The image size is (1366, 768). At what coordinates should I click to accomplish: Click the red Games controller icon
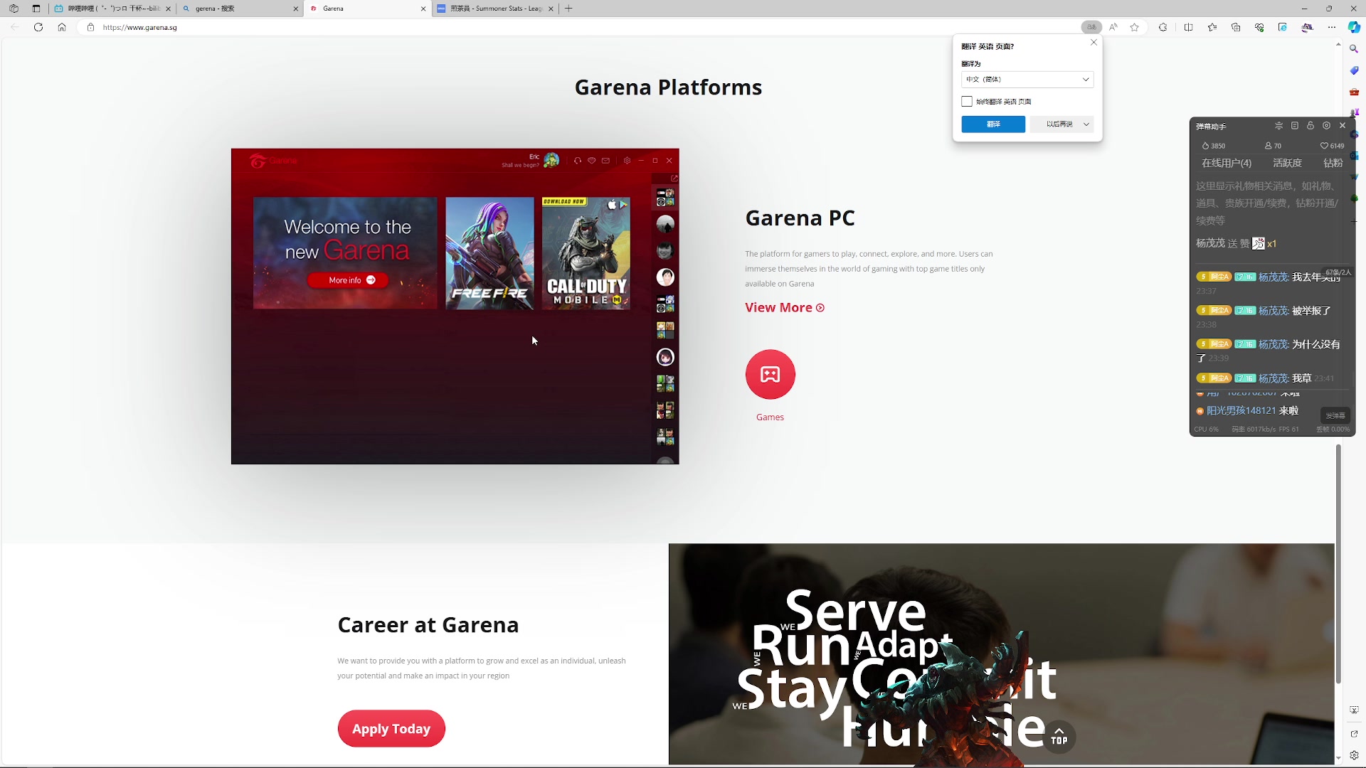[x=770, y=374]
